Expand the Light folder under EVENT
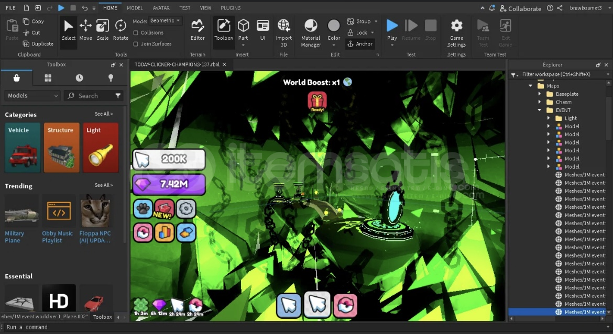The width and height of the screenshot is (613, 334). coord(549,118)
